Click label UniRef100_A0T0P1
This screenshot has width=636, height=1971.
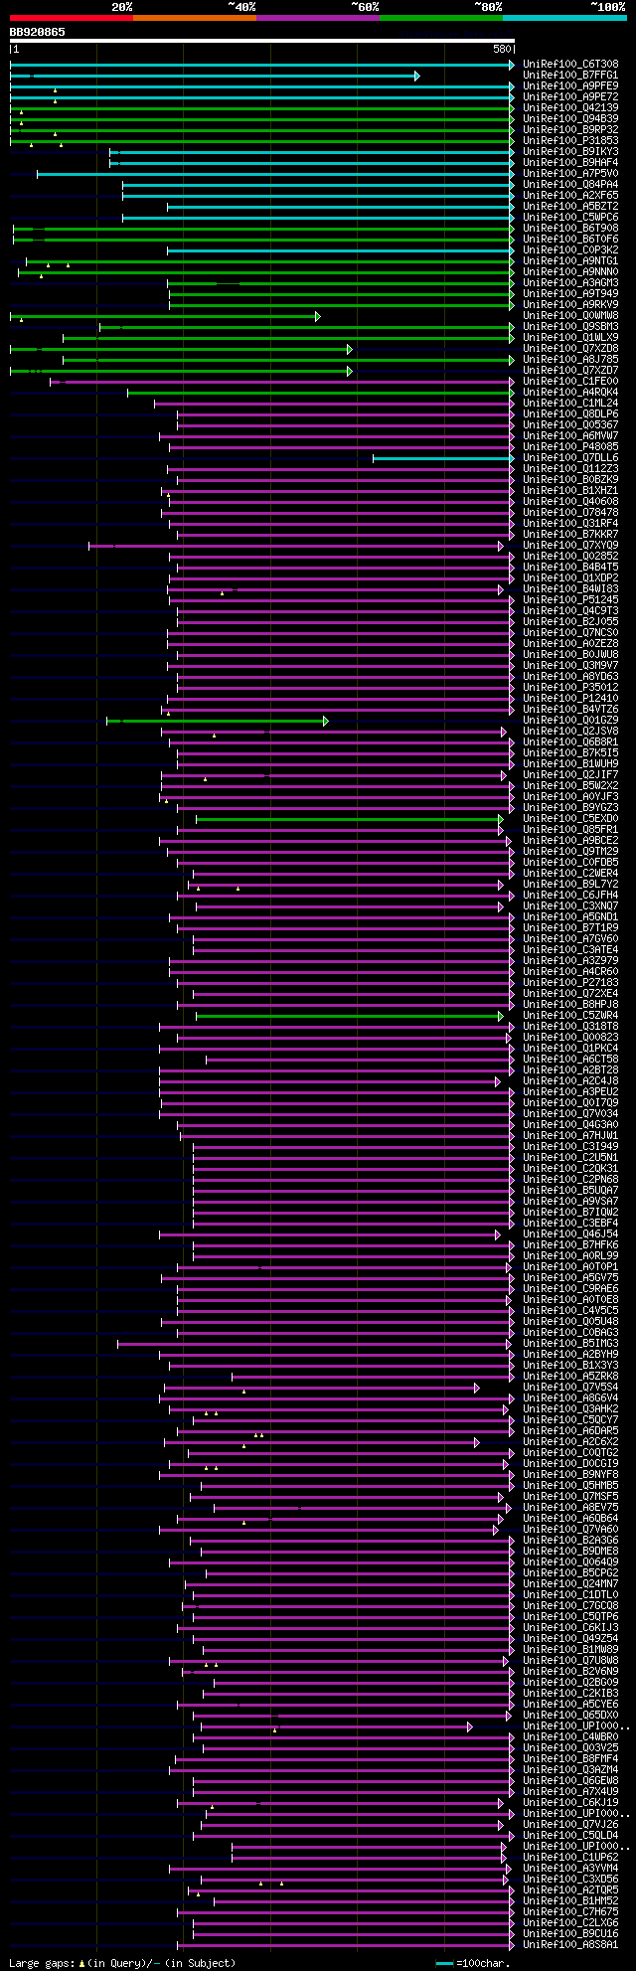570,1267
